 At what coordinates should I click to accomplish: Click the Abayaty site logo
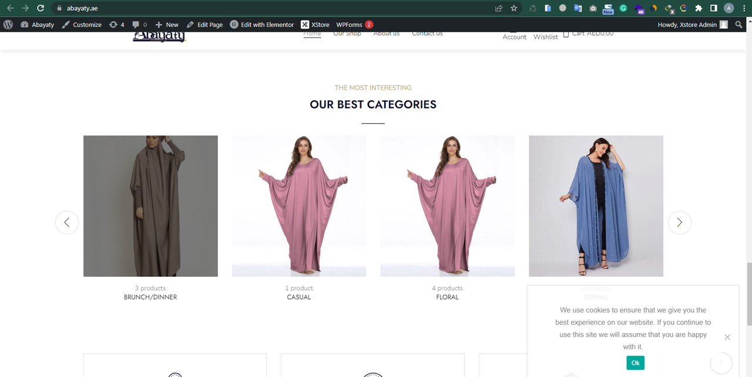pos(159,36)
